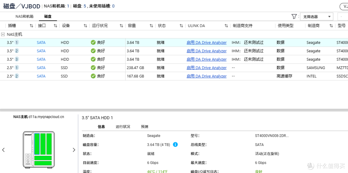Sort by the 状态 column arrows

click(181, 26)
